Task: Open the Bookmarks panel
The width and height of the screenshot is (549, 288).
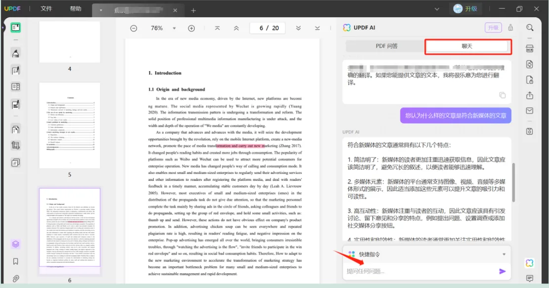Action: coord(15,261)
